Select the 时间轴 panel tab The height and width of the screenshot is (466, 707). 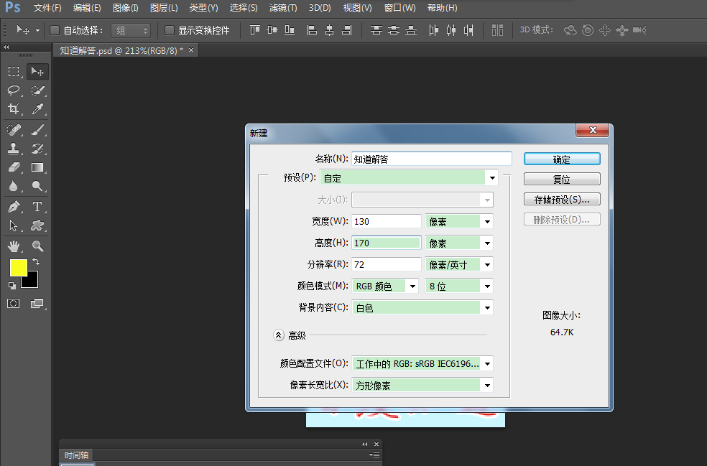coord(76,455)
